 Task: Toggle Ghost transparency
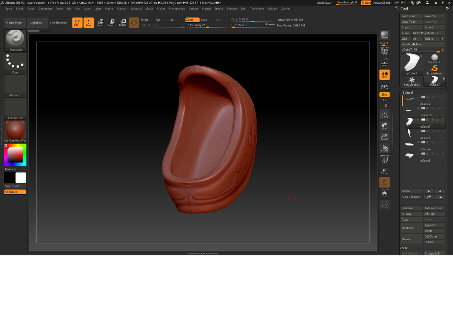point(384,182)
